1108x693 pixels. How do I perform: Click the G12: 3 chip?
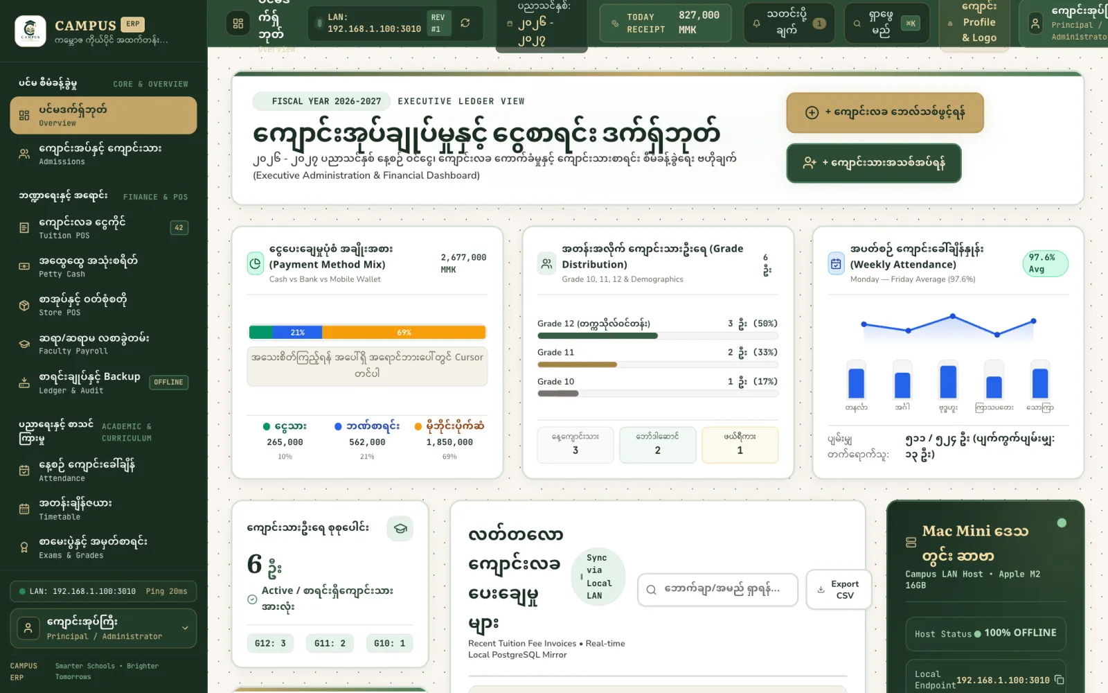tap(270, 643)
